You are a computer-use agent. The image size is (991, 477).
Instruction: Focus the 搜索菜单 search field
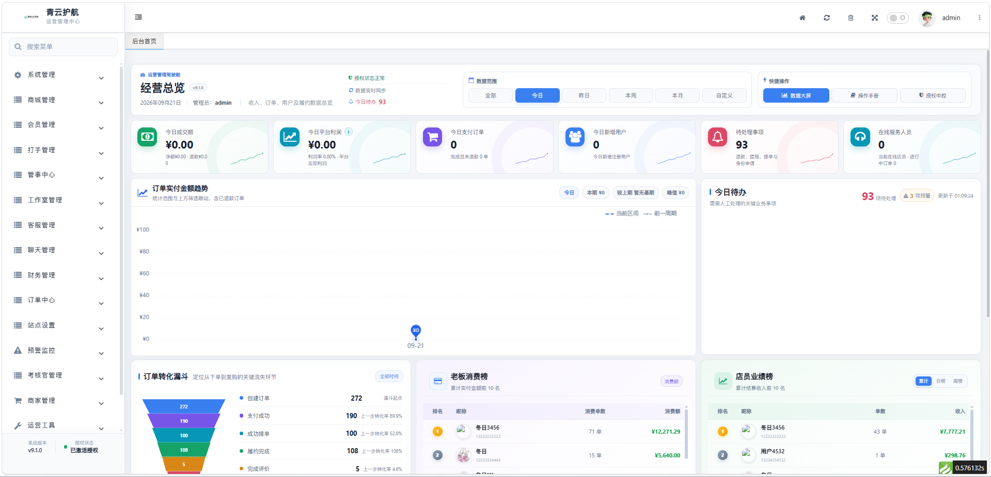(x=63, y=47)
